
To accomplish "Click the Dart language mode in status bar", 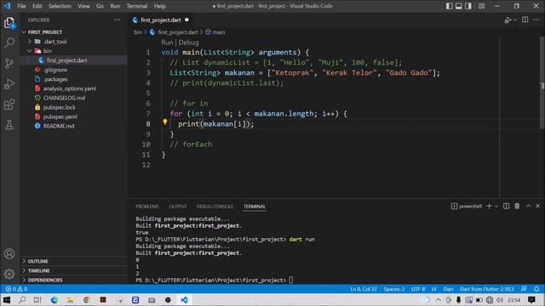I will coord(448,289).
